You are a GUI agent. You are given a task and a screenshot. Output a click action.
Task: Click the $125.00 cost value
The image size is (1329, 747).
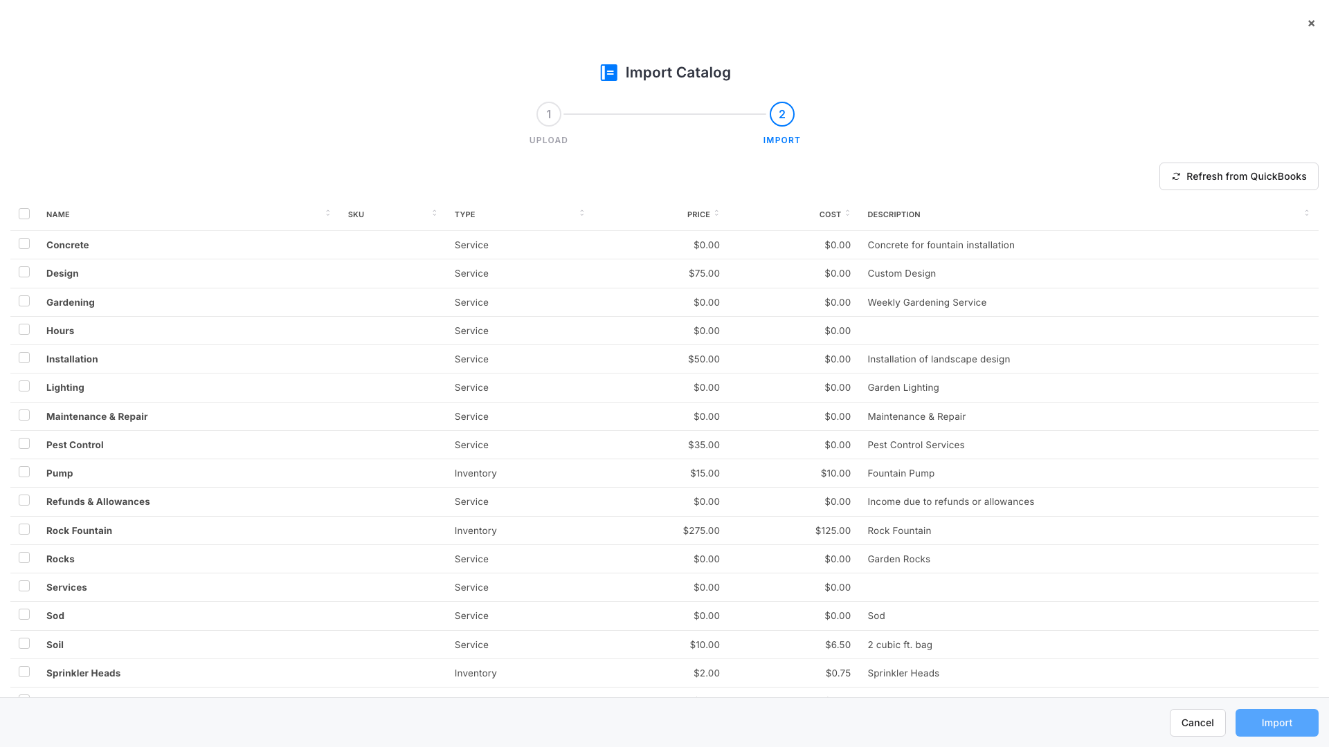click(833, 531)
